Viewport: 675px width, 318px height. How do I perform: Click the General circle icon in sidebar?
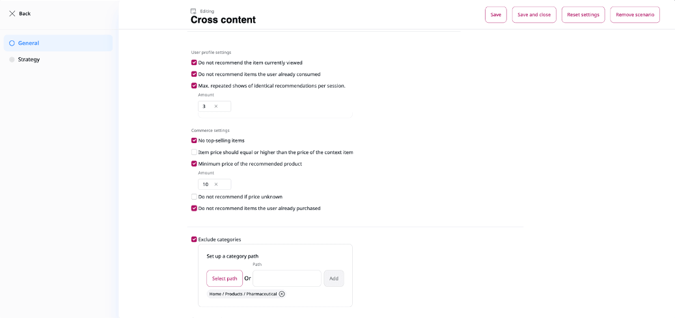(12, 43)
